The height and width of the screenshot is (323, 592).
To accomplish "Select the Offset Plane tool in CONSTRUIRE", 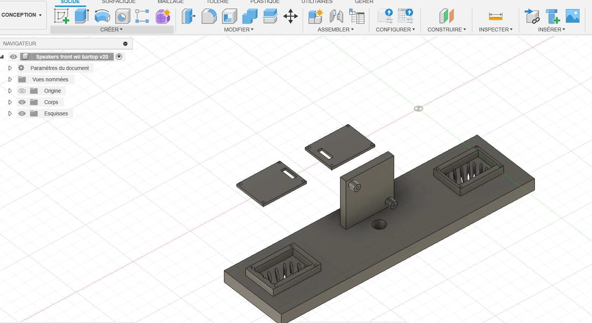I will coord(446,16).
